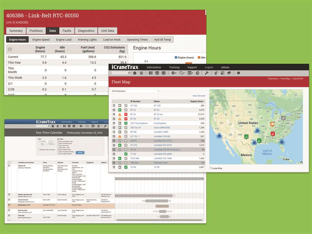This screenshot has width=312, height=234.
Task: Click the red crane marker on the map
Action: coord(273,134)
